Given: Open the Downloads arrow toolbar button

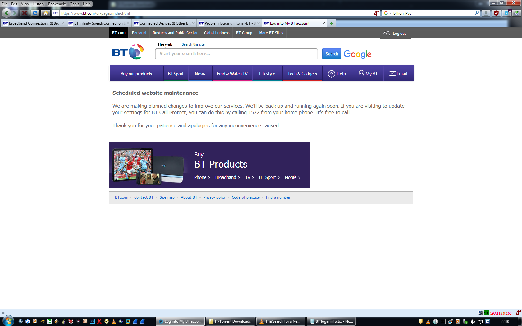Looking at the screenshot, I should [x=486, y=13].
